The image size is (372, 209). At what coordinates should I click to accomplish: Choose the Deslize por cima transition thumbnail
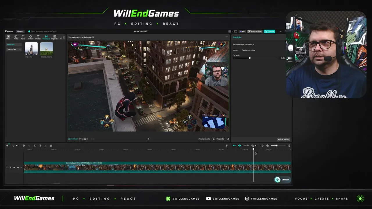pyautogui.click(x=46, y=49)
